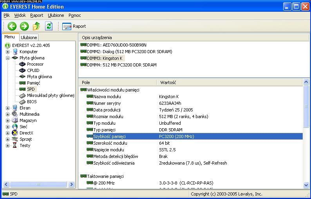Expand the Ekran tree node

tap(7, 108)
